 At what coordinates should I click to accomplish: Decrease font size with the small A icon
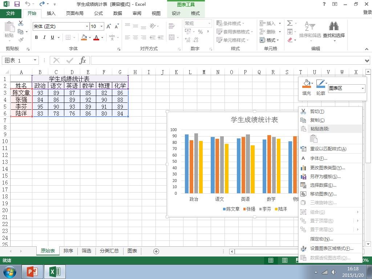(117, 26)
